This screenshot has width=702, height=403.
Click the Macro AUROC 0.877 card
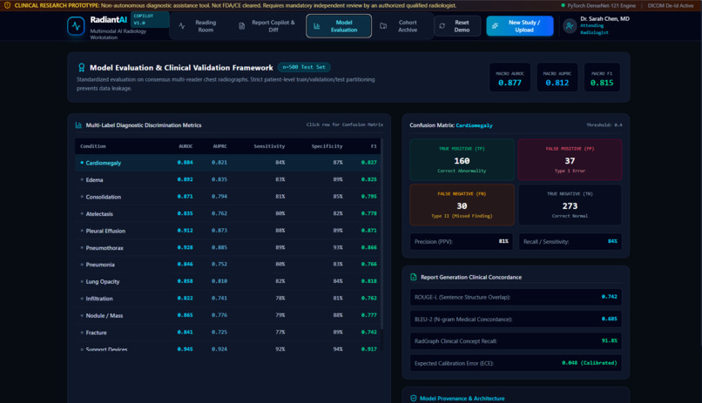pos(510,77)
